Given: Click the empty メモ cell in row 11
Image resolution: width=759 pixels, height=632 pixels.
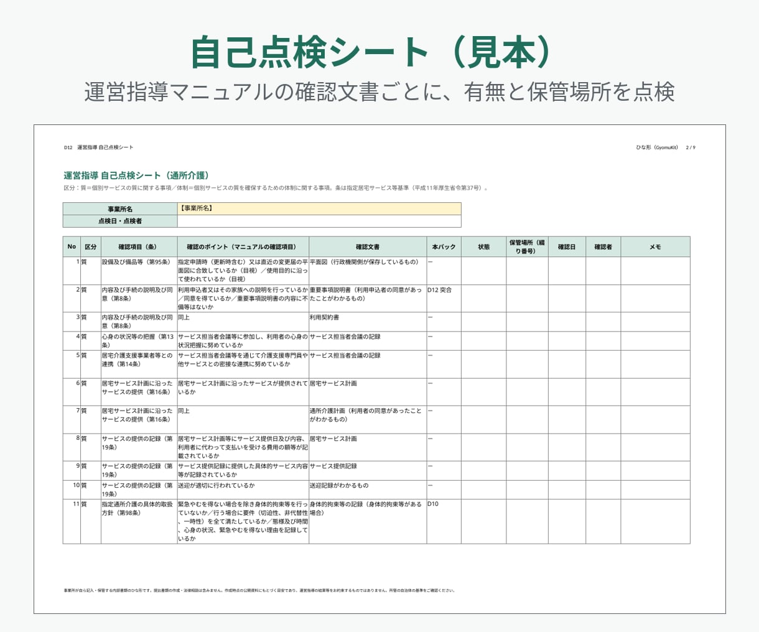Looking at the screenshot, I should [655, 521].
